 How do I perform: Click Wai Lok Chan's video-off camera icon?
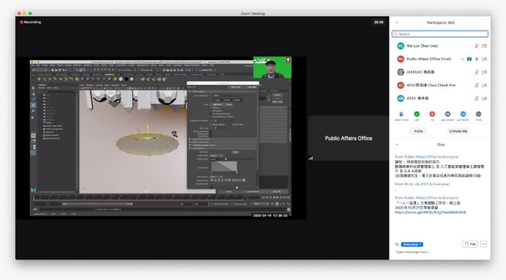coord(484,46)
